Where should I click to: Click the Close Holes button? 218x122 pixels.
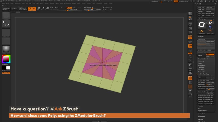(x=210, y=87)
